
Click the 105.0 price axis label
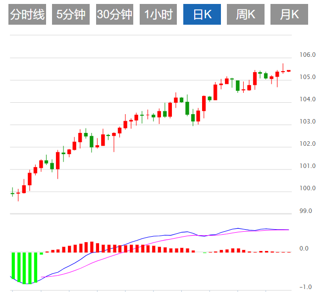[x=308, y=77]
